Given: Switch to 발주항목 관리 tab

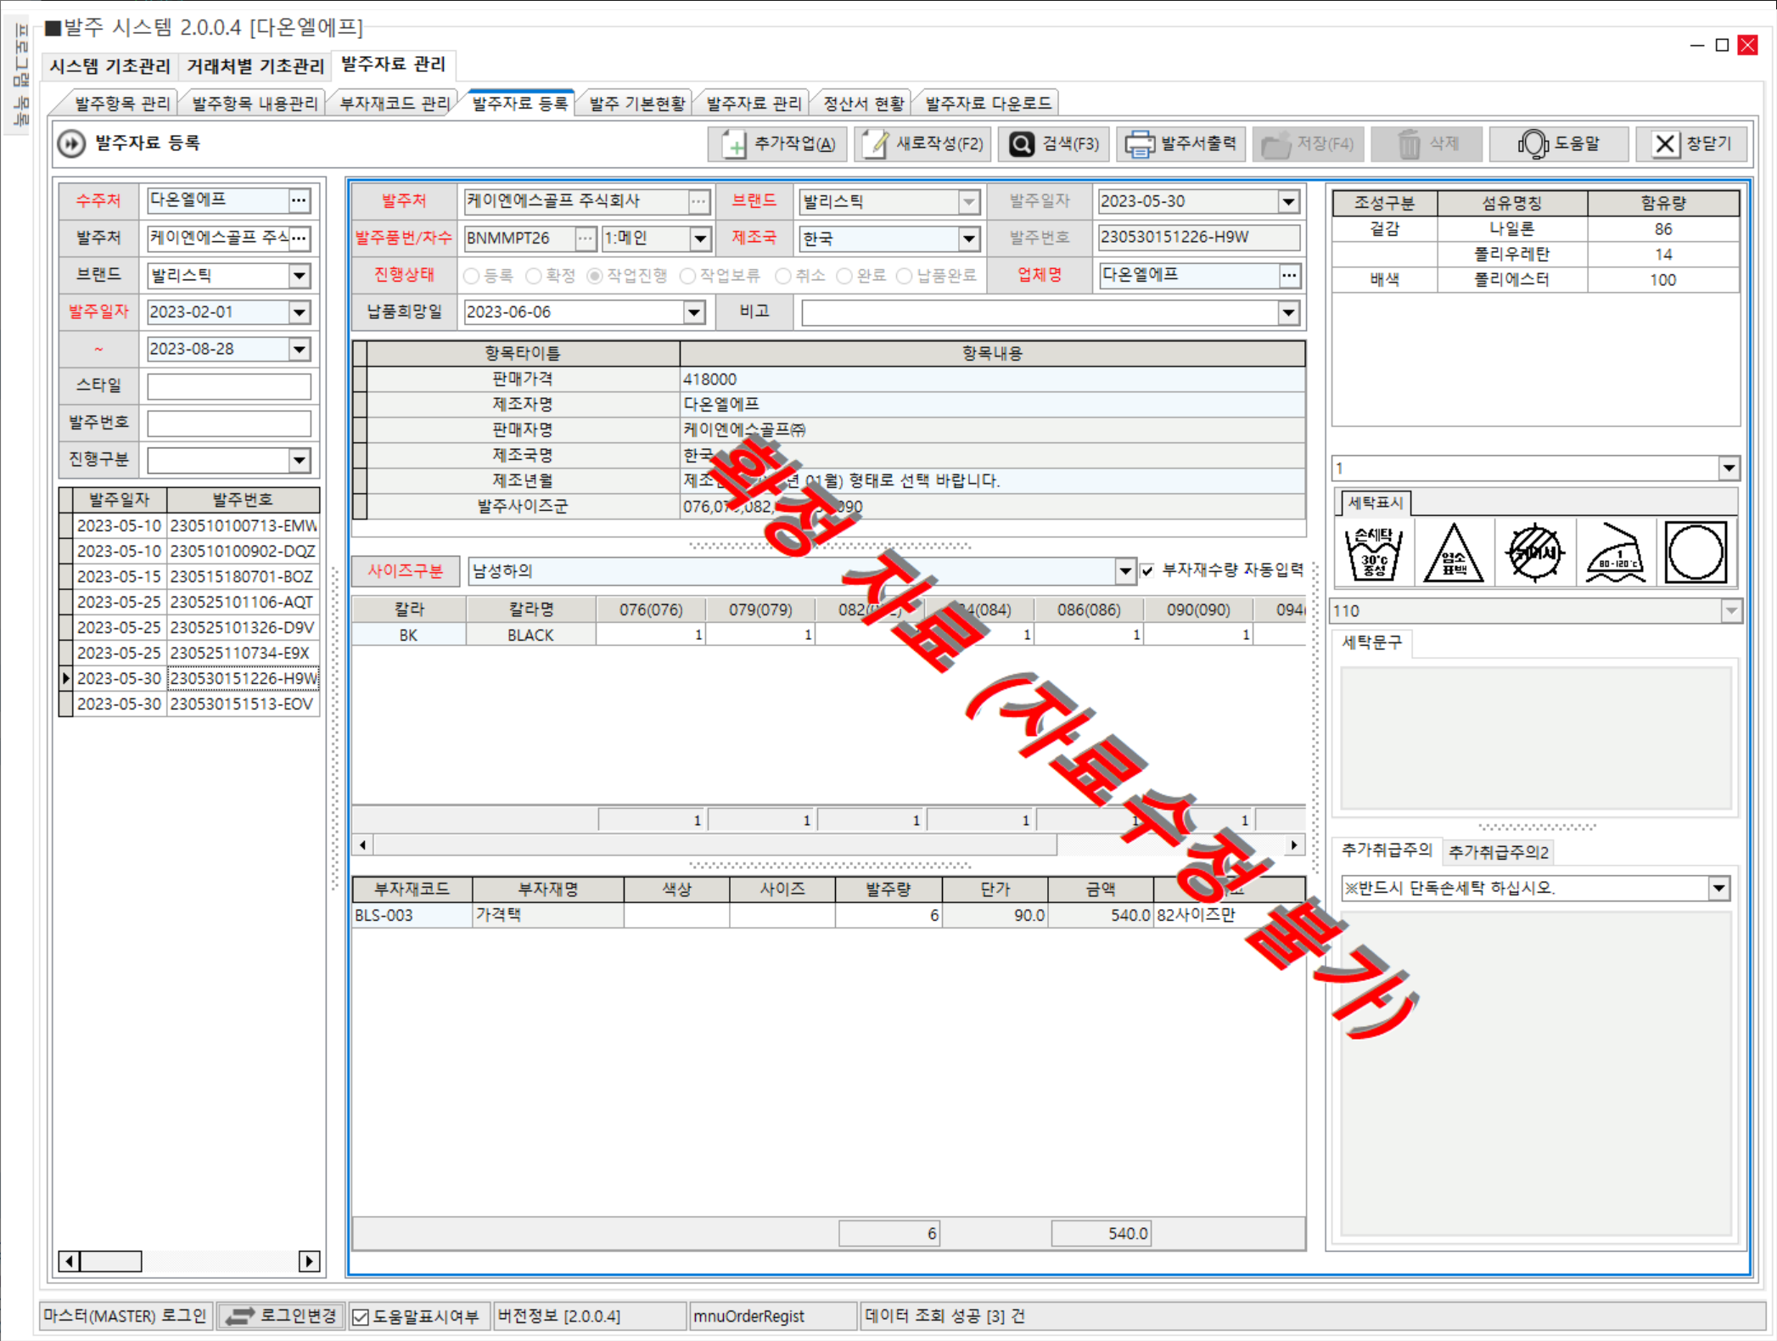Looking at the screenshot, I should coord(121,104).
